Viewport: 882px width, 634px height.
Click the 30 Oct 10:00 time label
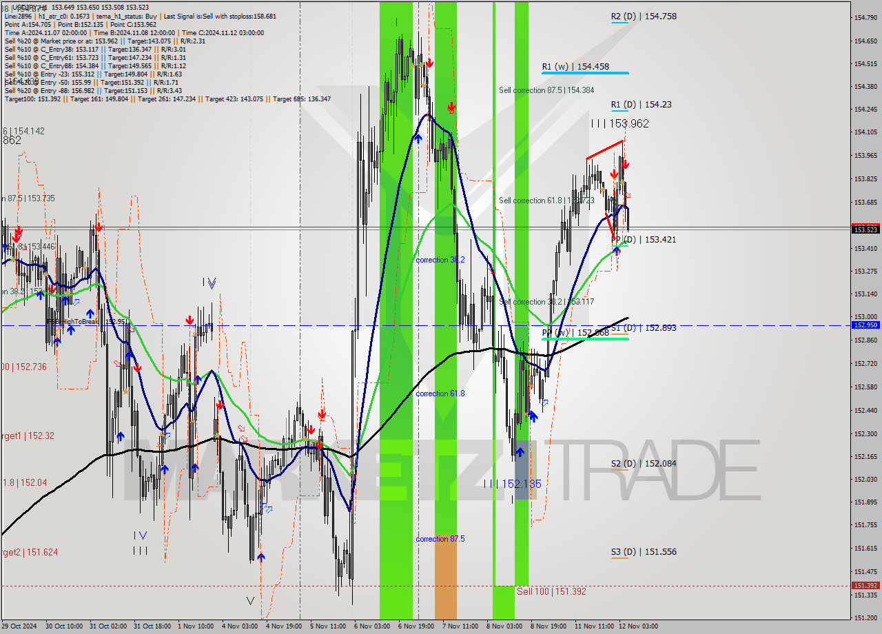(x=63, y=626)
